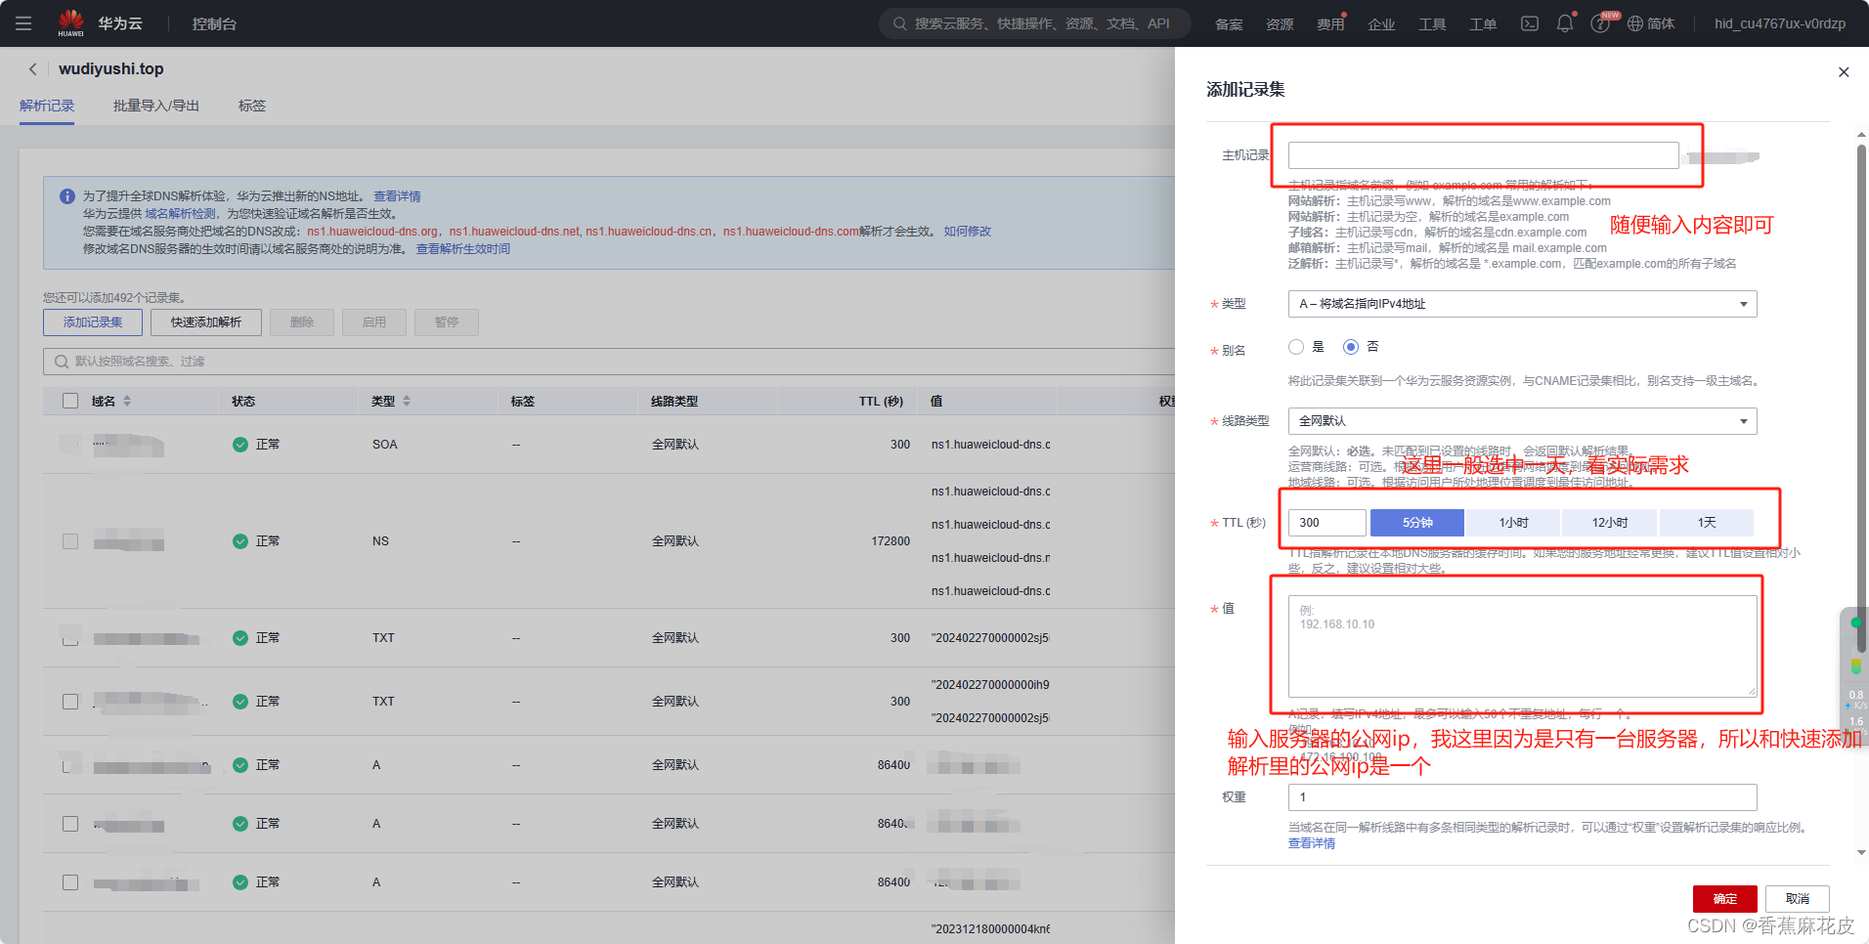Click the SOA row status check icon
This screenshot has height=944, width=1869.
[x=240, y=445]
